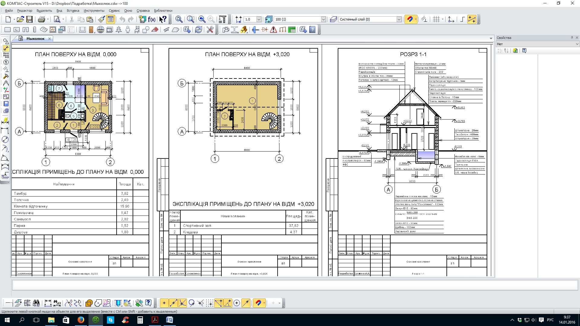This screenshot has width=580, height=326.
Task: Insert a warning sign symbol icon
Action: (273, 30)
